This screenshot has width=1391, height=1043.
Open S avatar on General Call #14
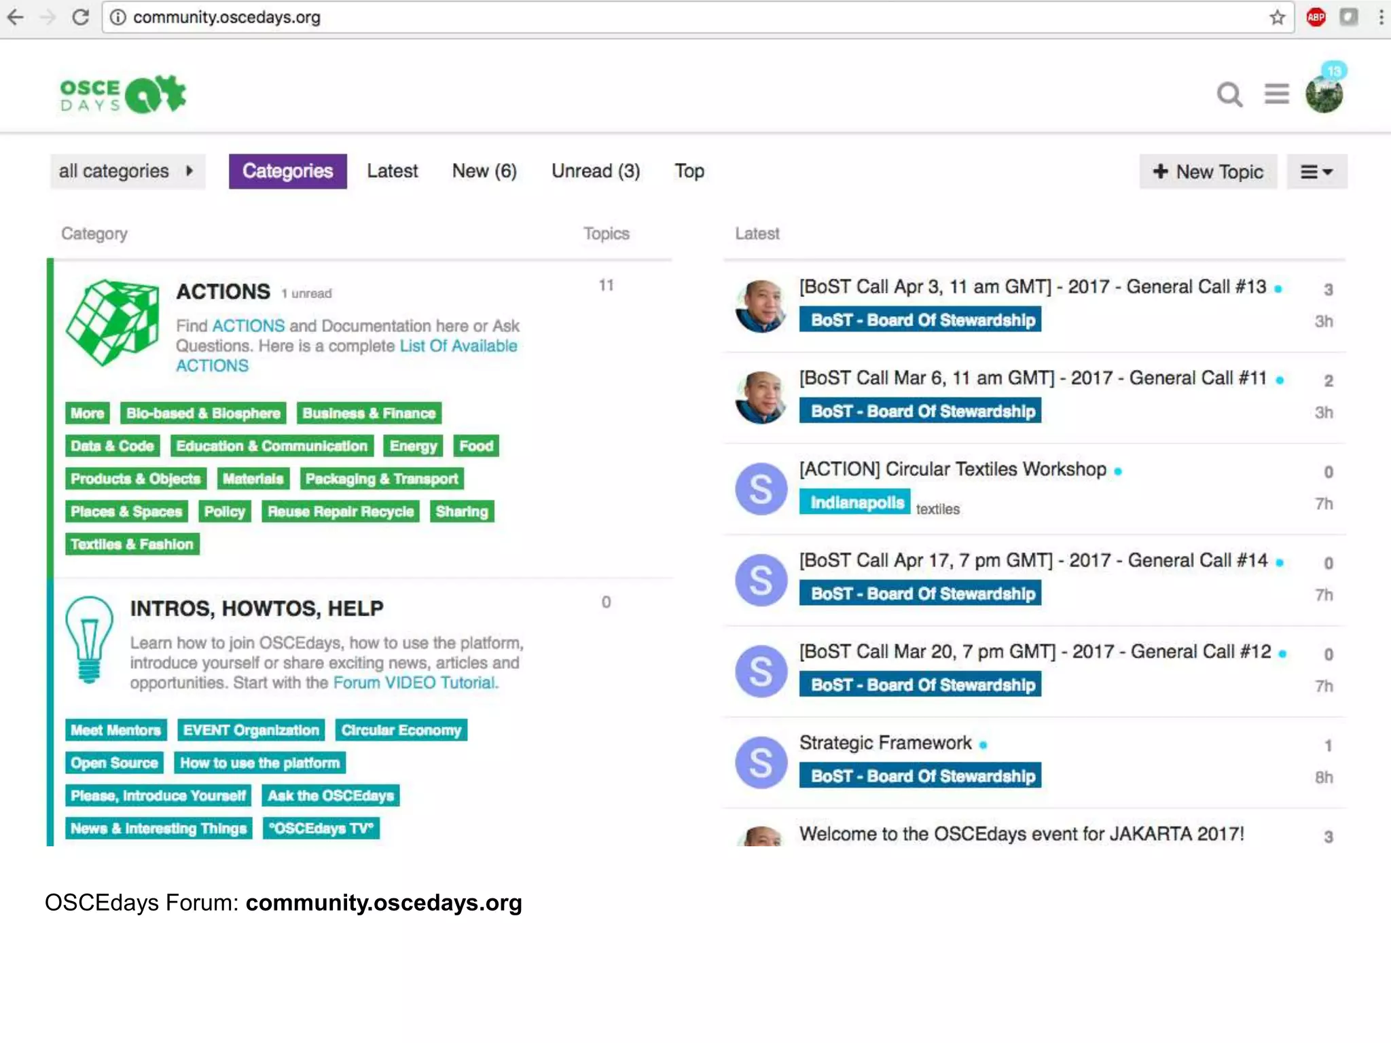[761, 580]
